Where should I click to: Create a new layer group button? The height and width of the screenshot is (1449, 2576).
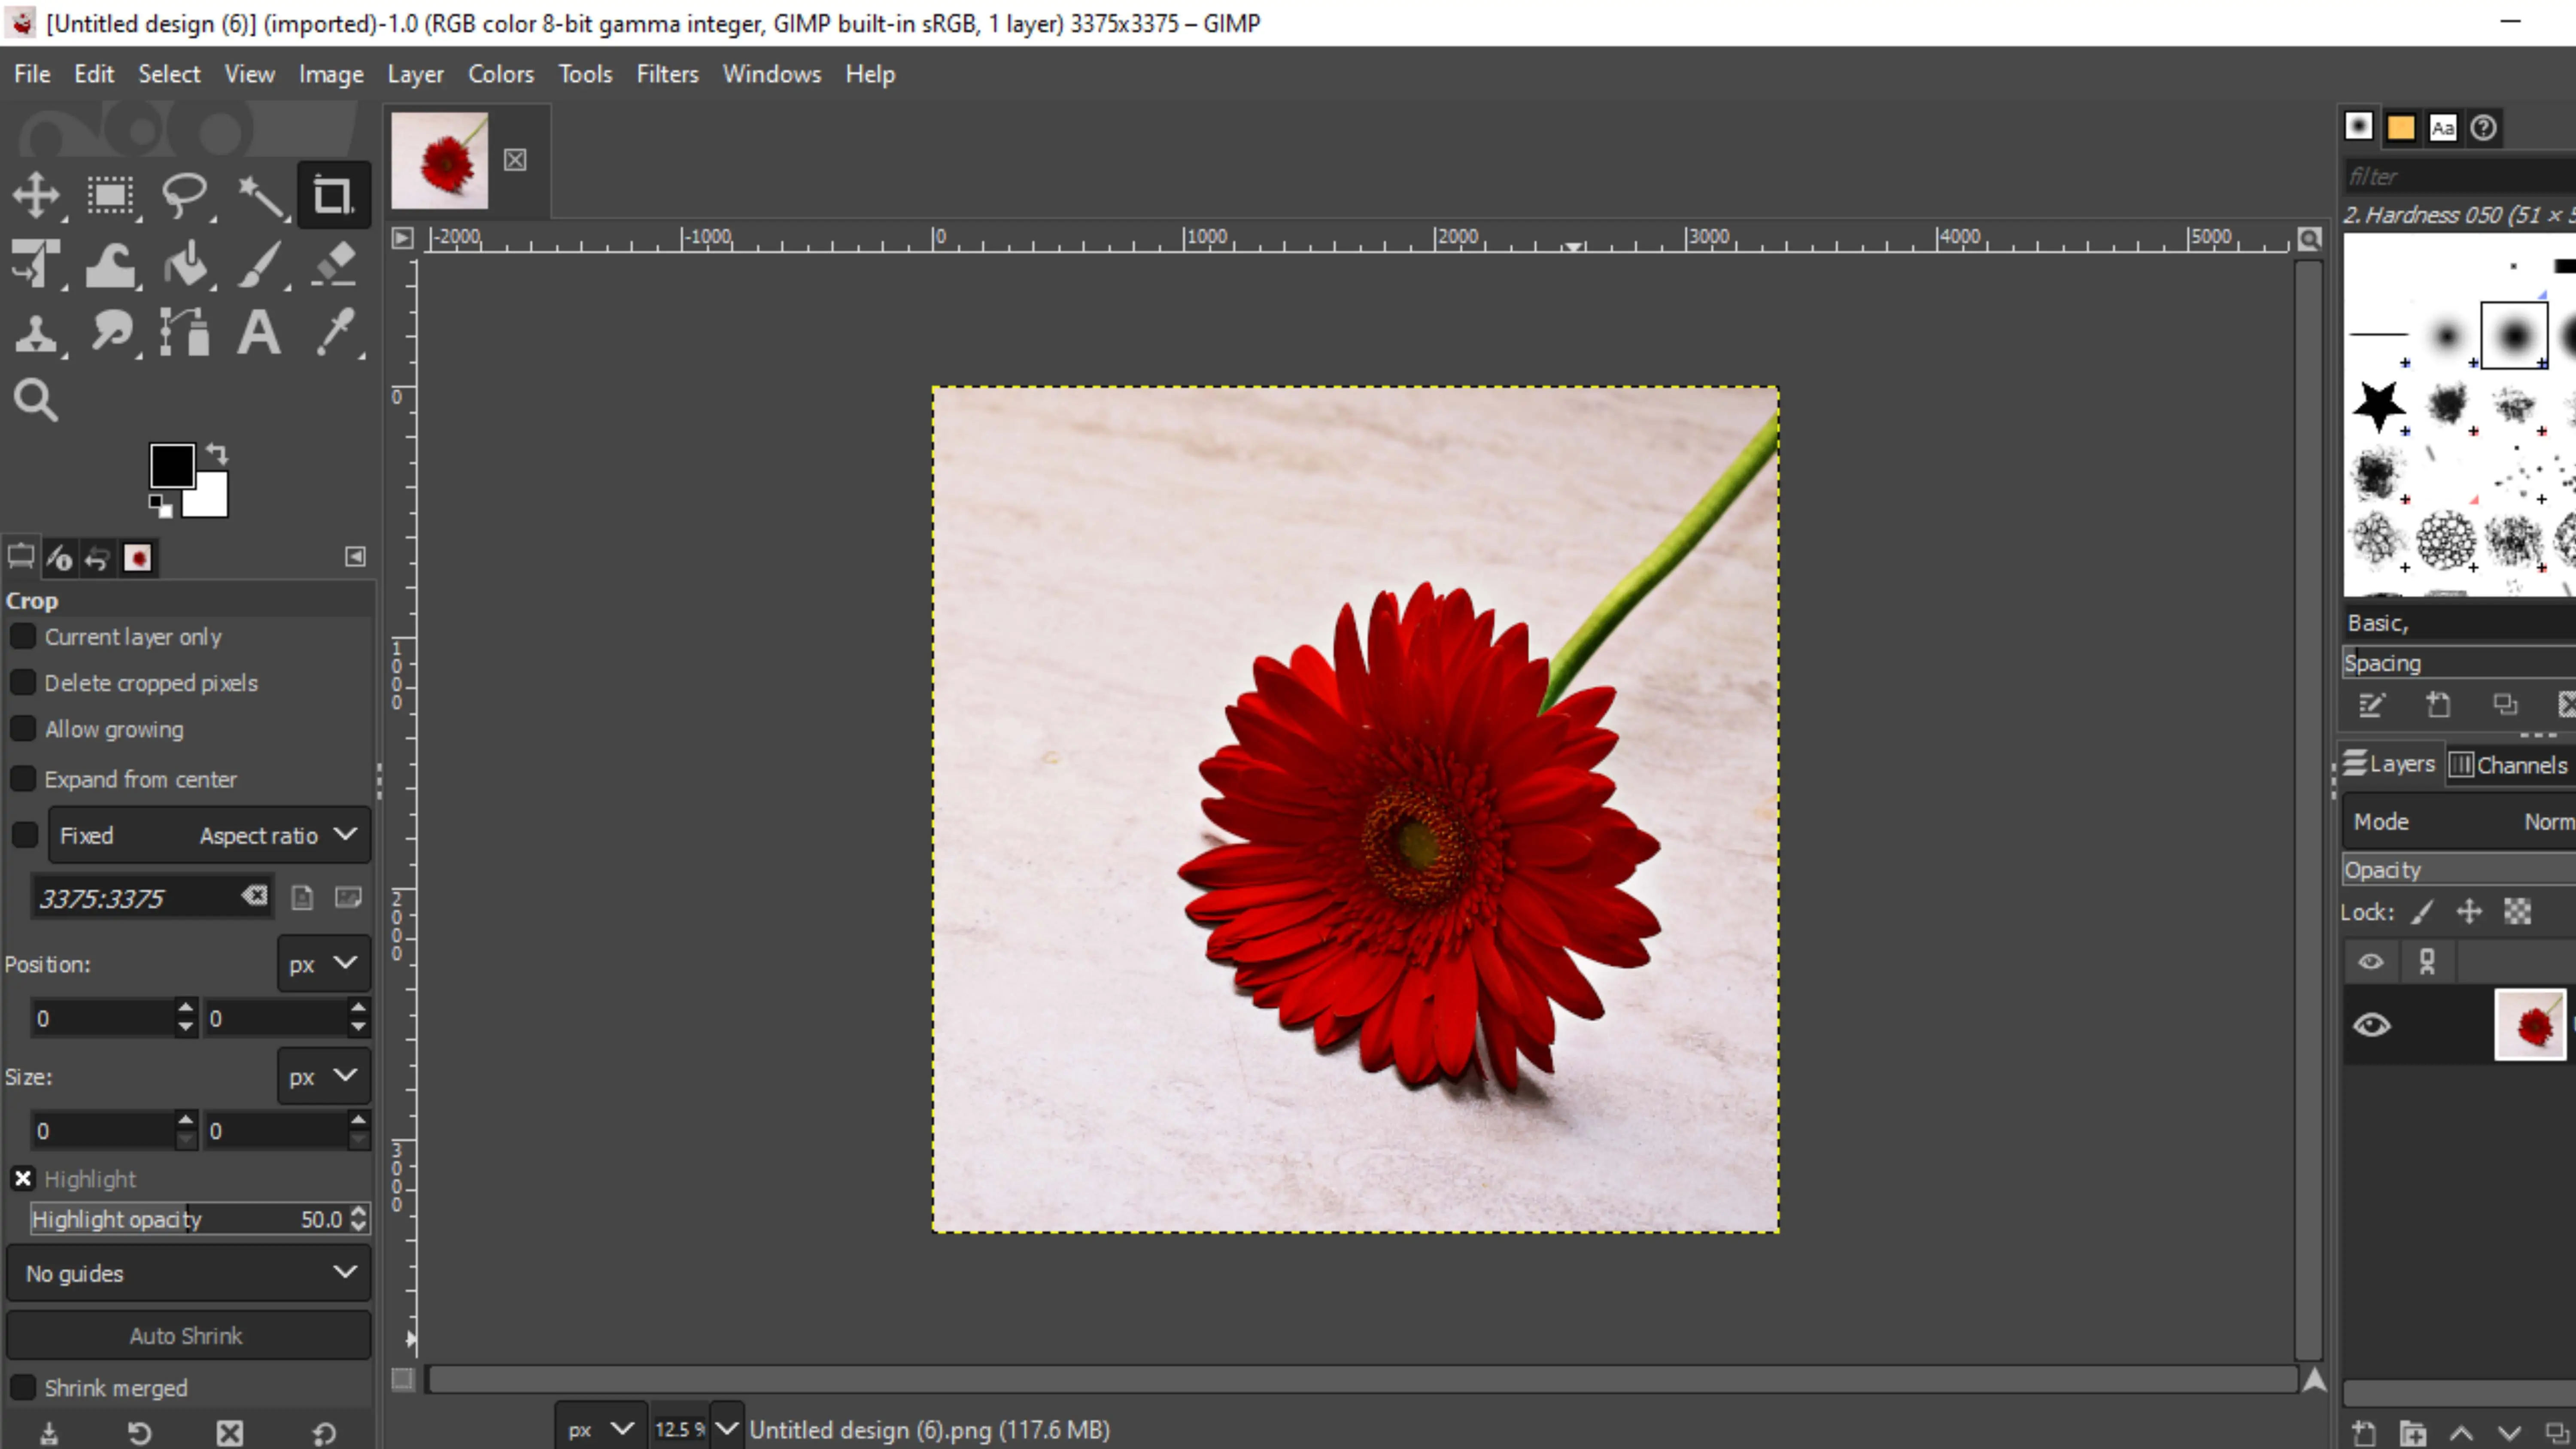point(2412,1433)
